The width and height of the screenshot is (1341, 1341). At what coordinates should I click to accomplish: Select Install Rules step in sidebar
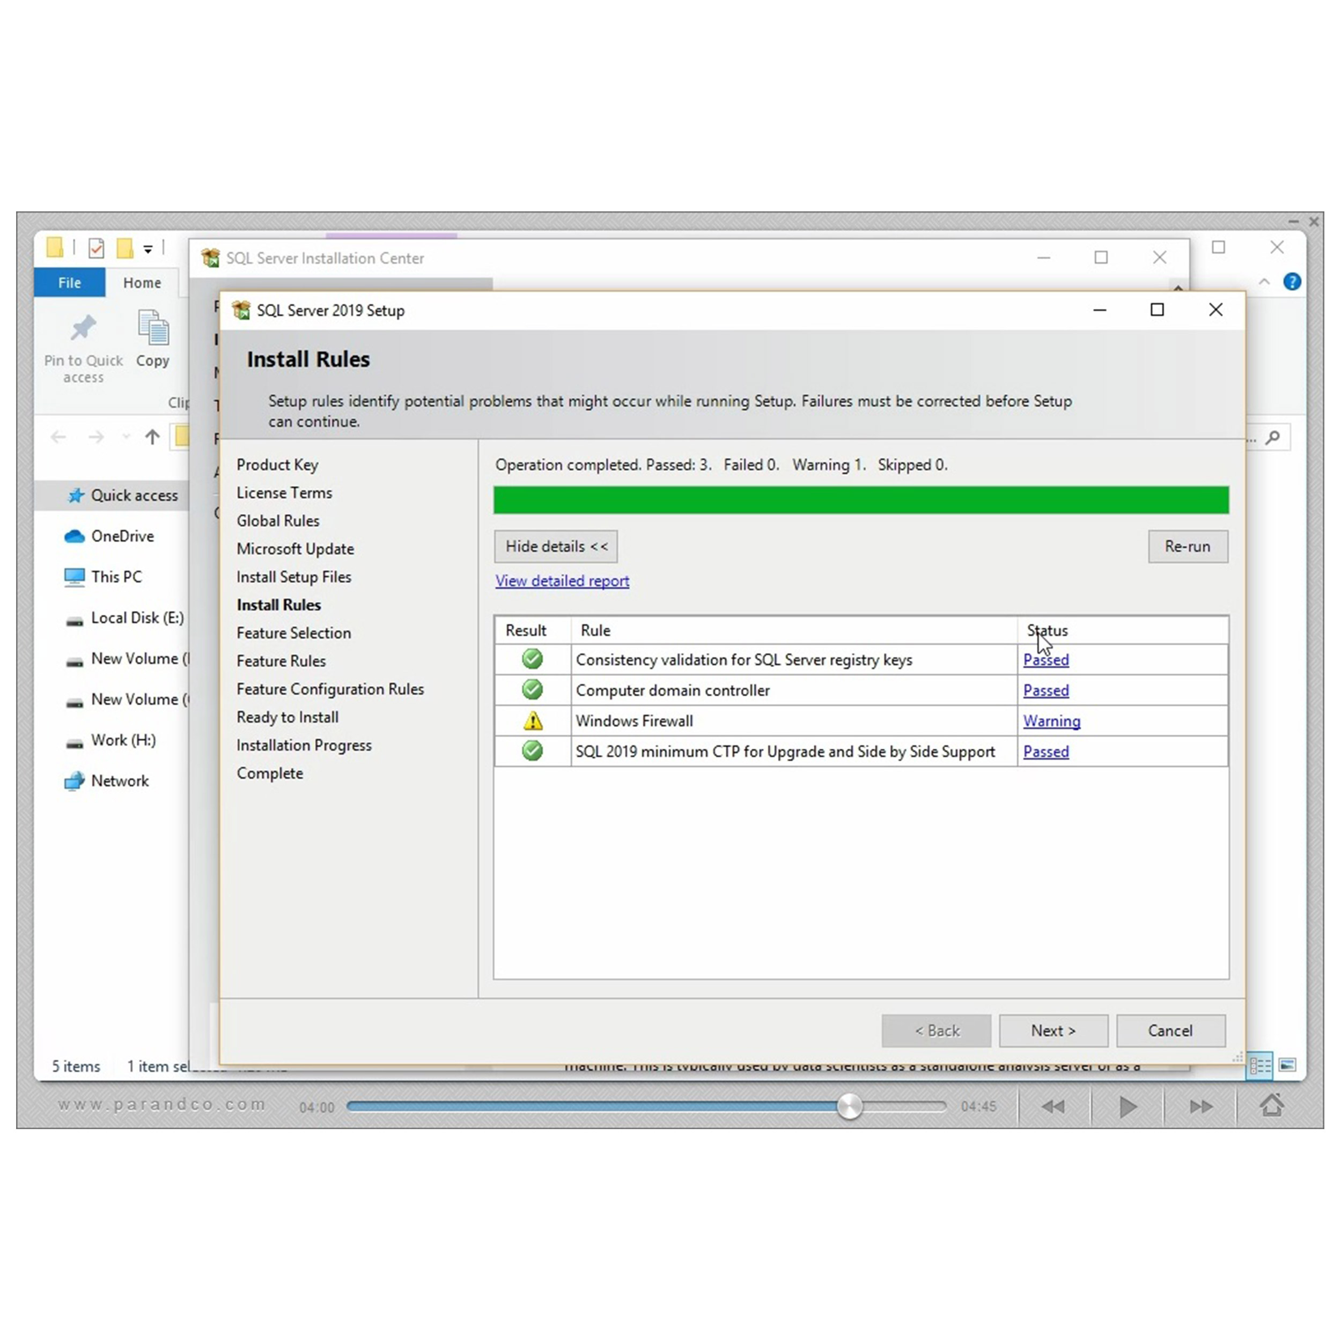point(278,605)
